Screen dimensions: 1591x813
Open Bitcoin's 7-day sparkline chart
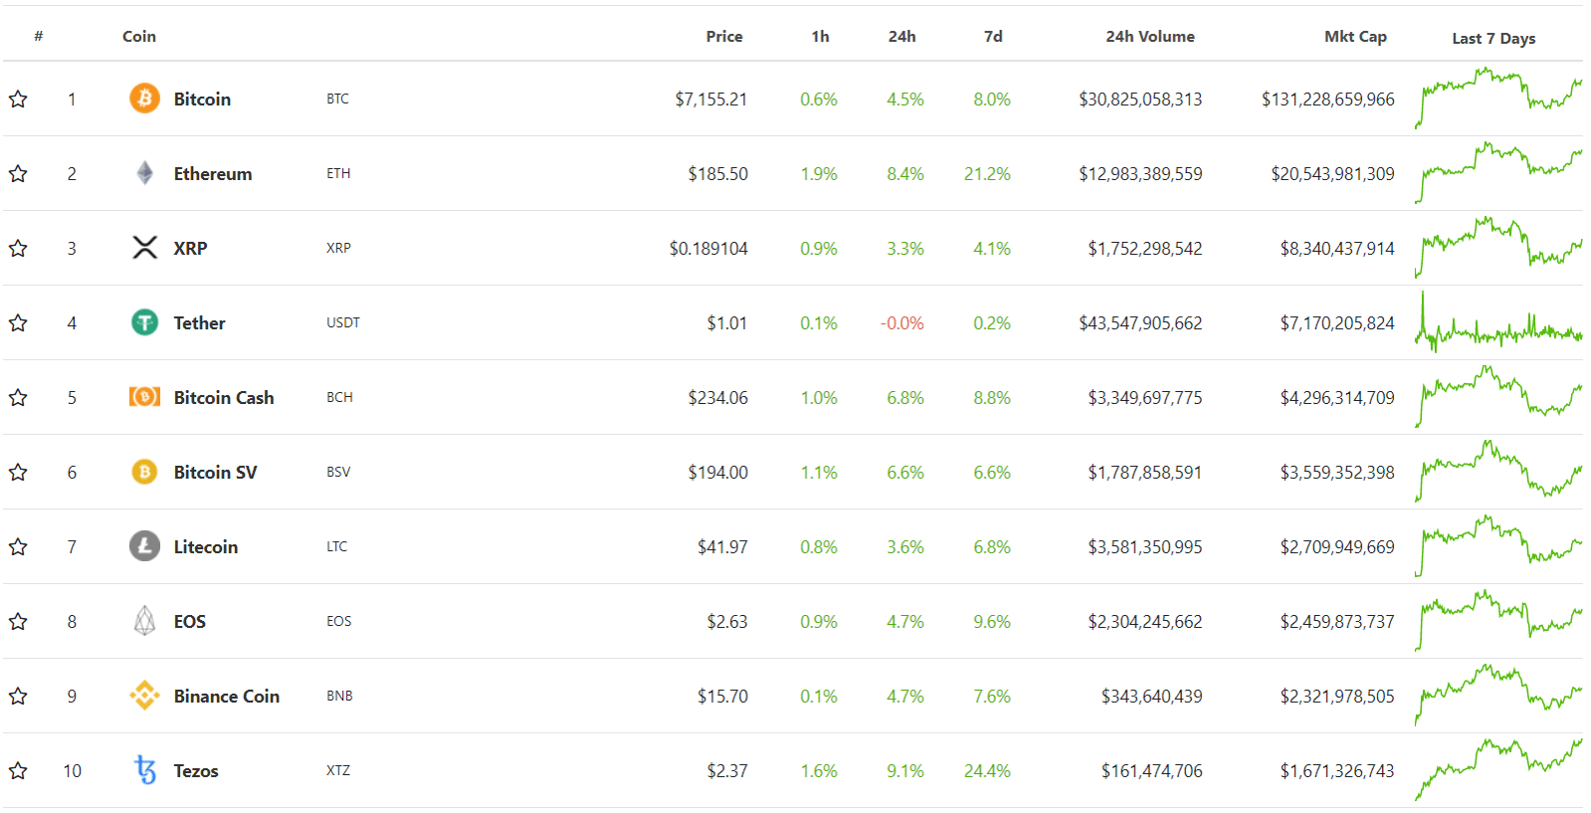coord(1498,99)
